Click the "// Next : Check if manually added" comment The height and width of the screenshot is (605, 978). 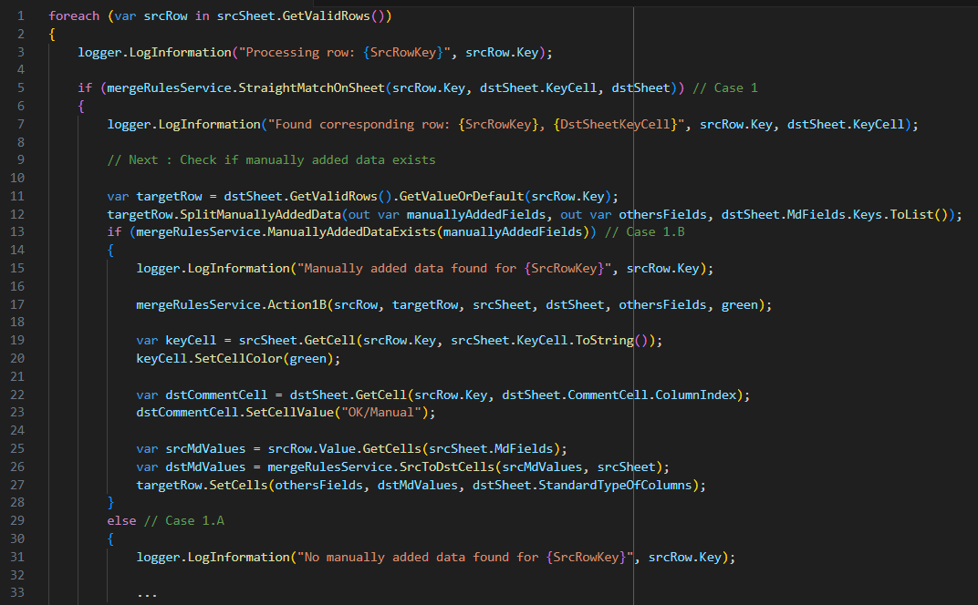271,160
